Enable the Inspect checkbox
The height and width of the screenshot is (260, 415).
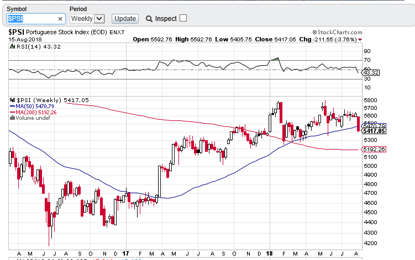(183, 18)
